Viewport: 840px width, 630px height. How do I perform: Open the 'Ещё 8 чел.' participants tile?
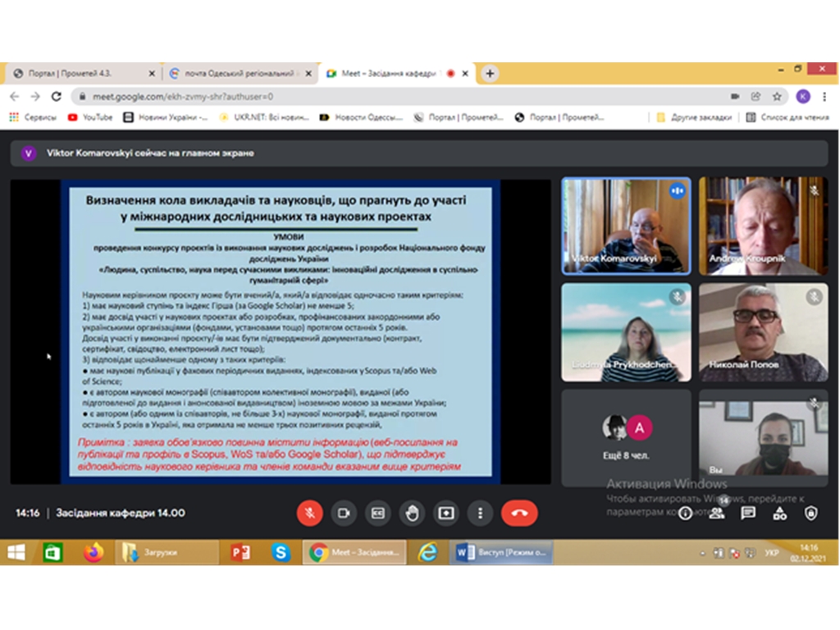point(626,438)
